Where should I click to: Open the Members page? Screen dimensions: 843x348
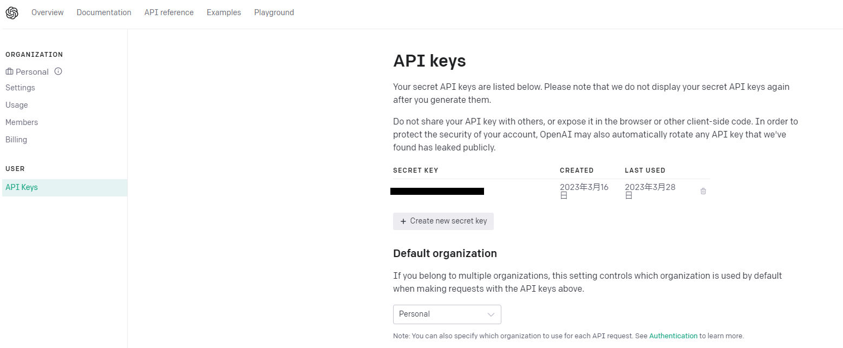pos(22,122)
